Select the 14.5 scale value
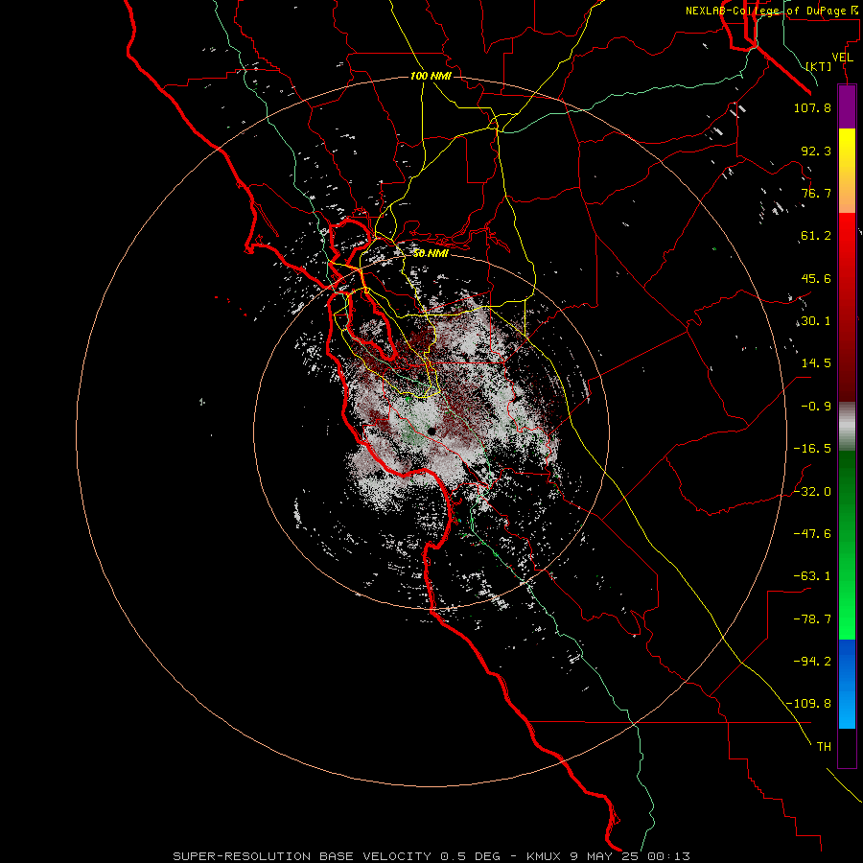Screen dimensions: 863x863 click(x=816, y=363)
